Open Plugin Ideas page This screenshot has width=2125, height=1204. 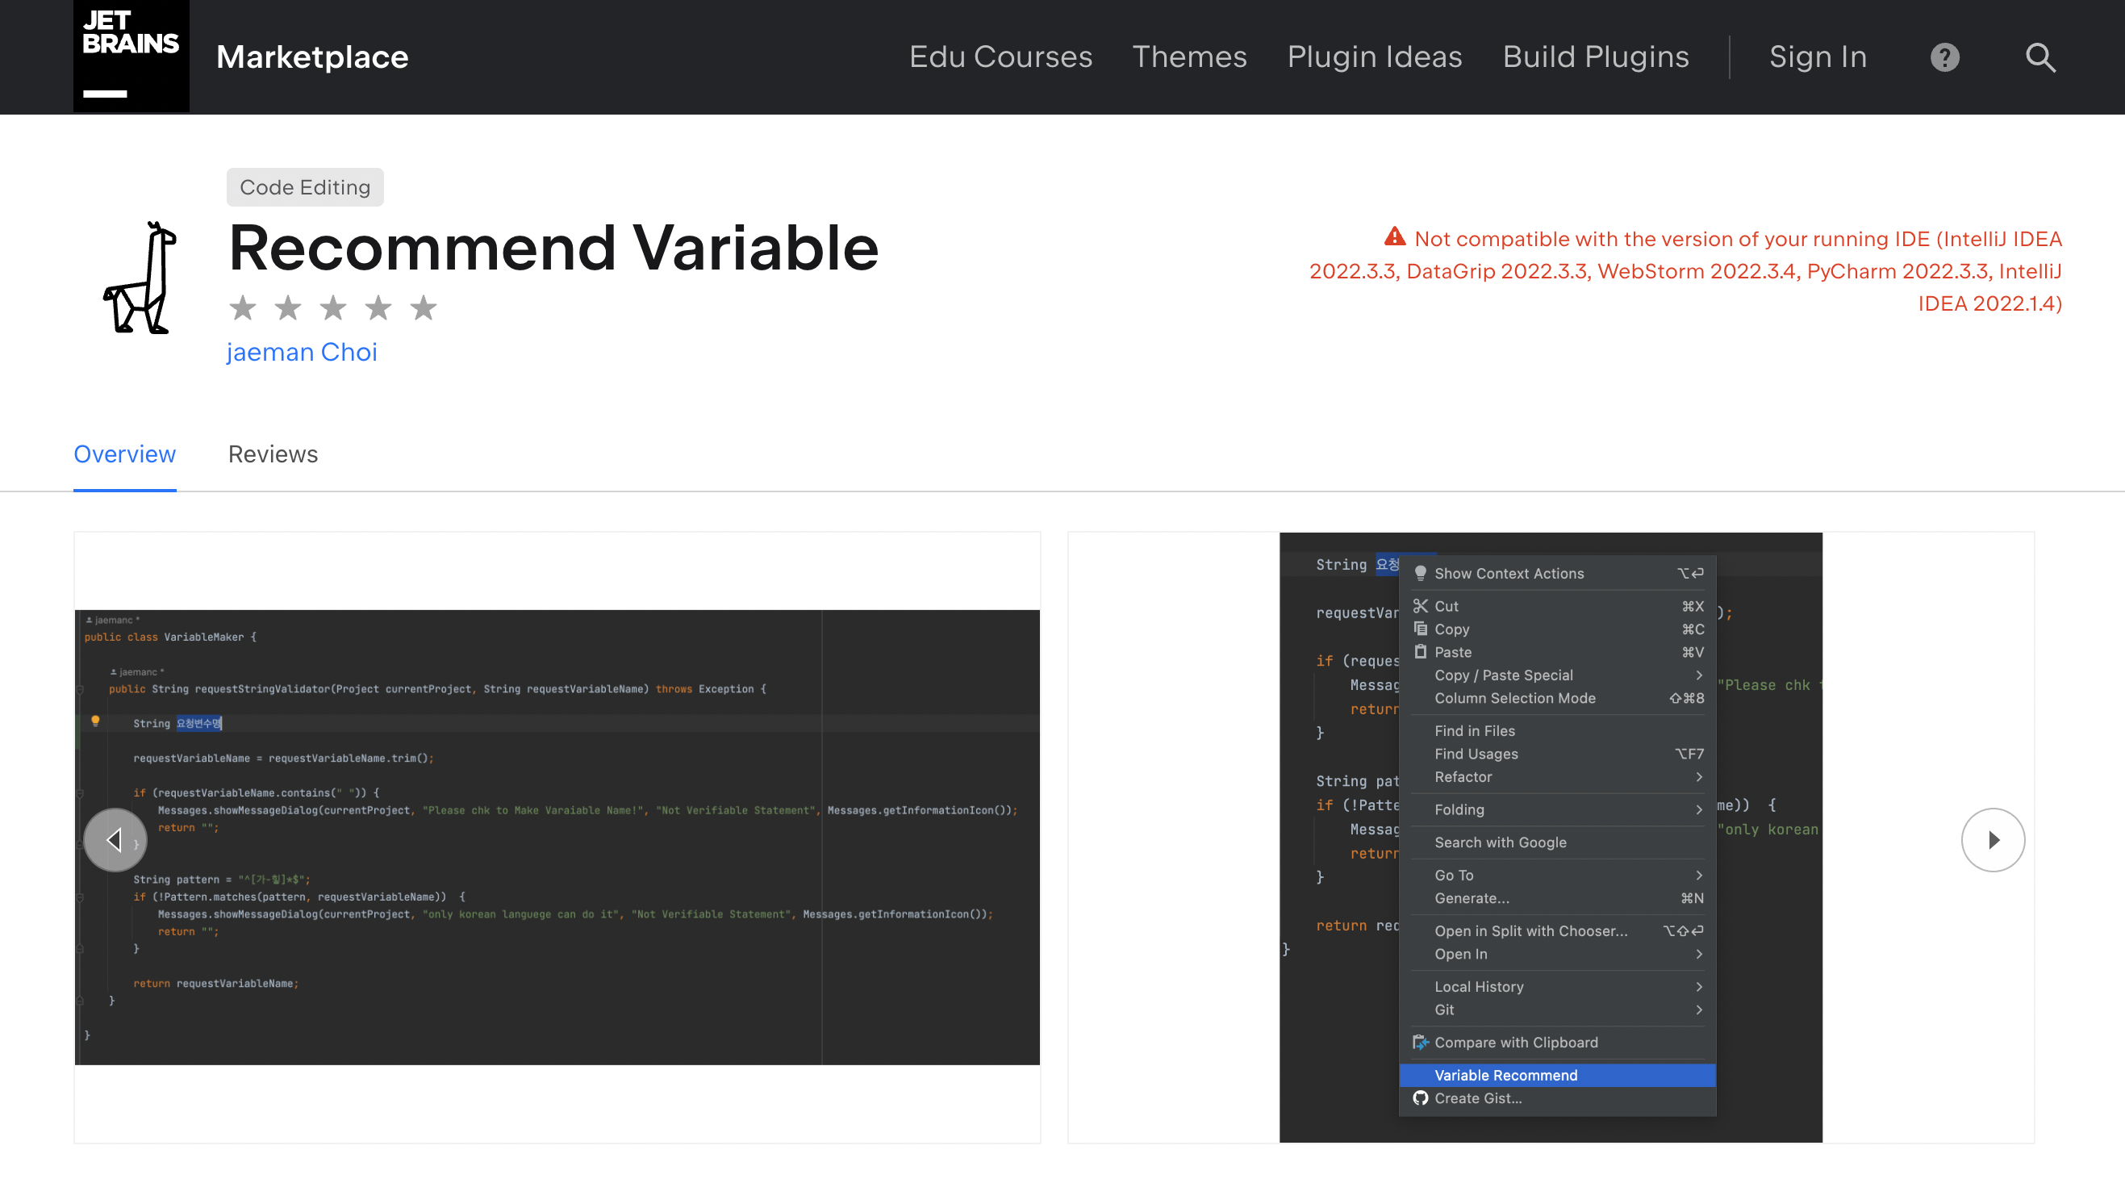pyautogui.click(x=1374, y=57)
